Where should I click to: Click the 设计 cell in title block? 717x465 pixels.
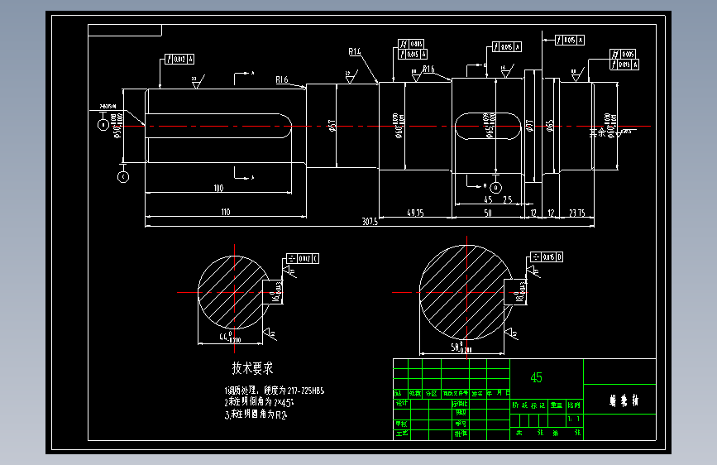[x=401, y=403]
